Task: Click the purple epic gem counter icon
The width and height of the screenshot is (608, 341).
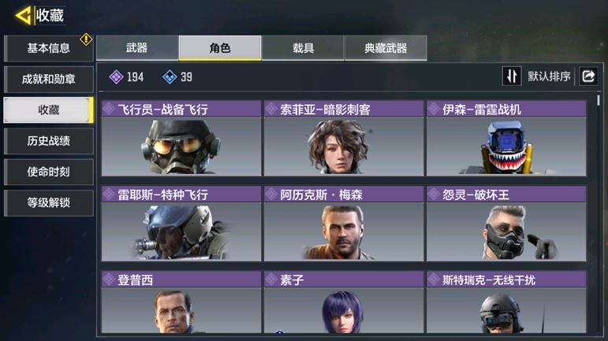Action: (116, 77)
